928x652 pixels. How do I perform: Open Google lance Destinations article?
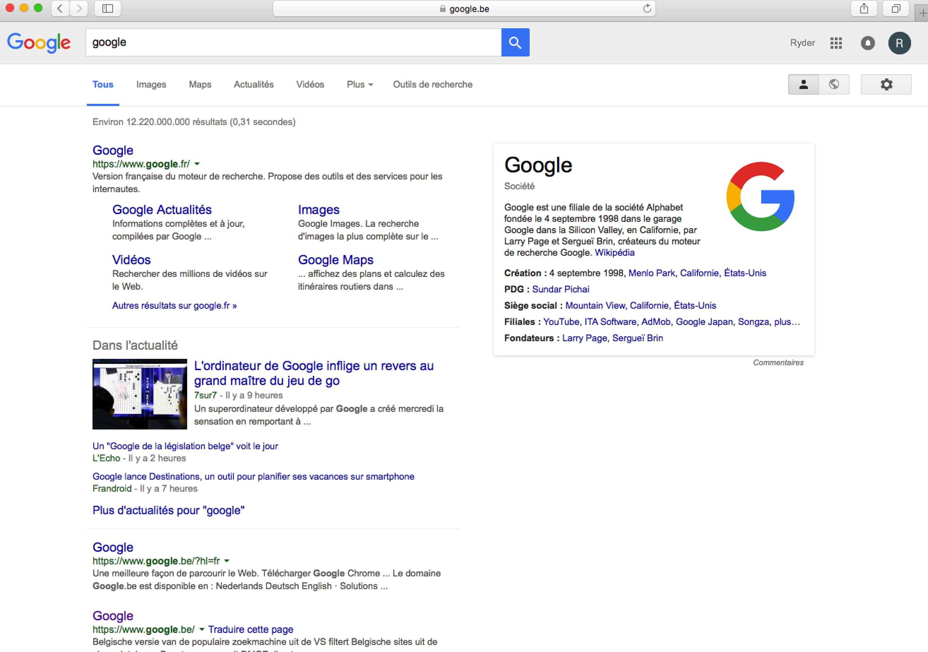pyautogui.click(x=254, y=476)
